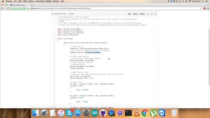Image resolution: width=210 pixels, height=118 pixels.
Task: Open Finder from the dock
Action: tap(36, 113)
